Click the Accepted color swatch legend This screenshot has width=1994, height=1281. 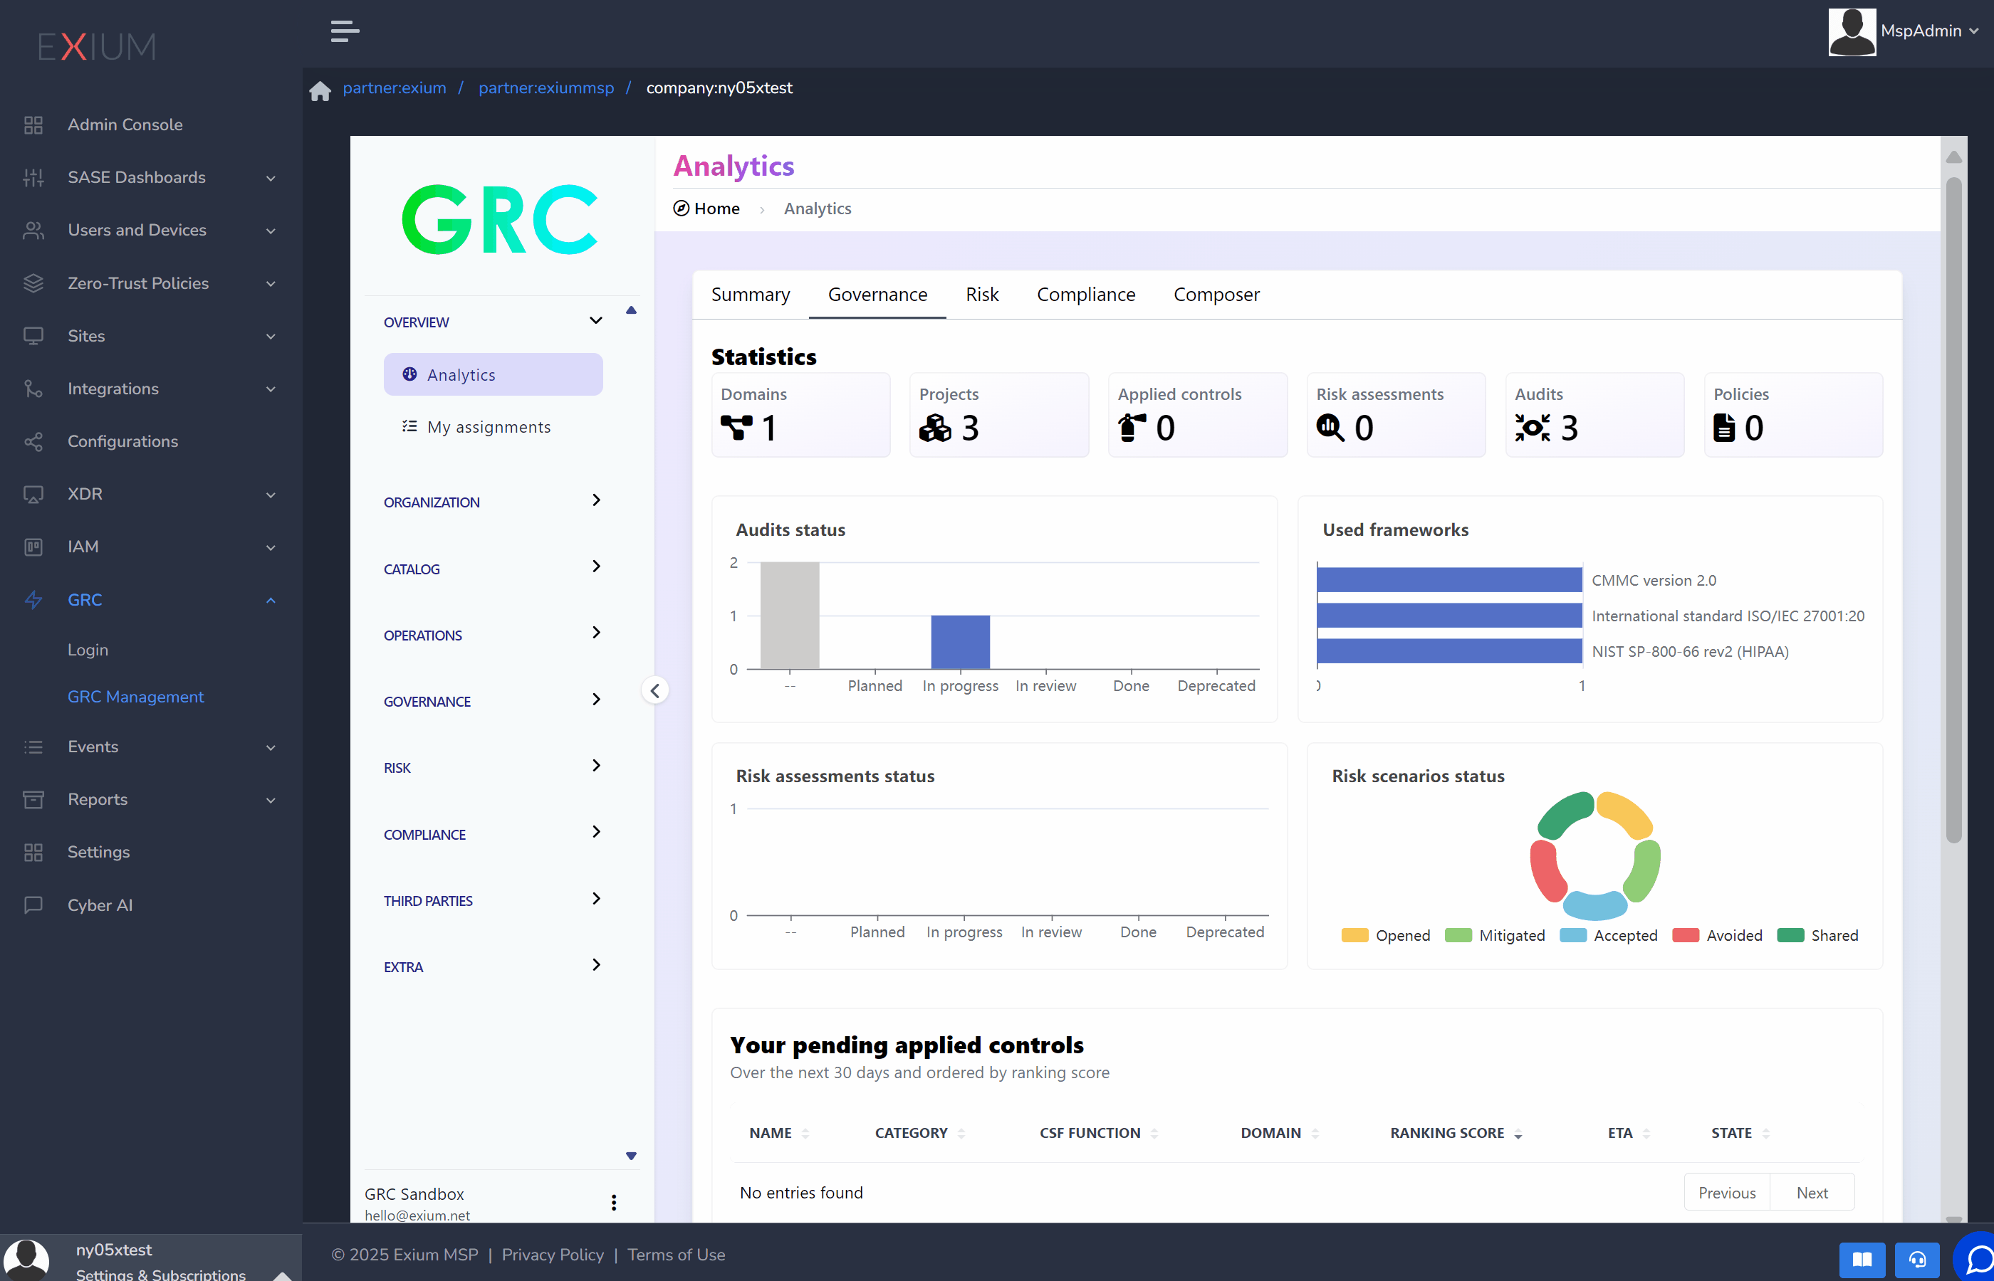[x=1572, y=935]
